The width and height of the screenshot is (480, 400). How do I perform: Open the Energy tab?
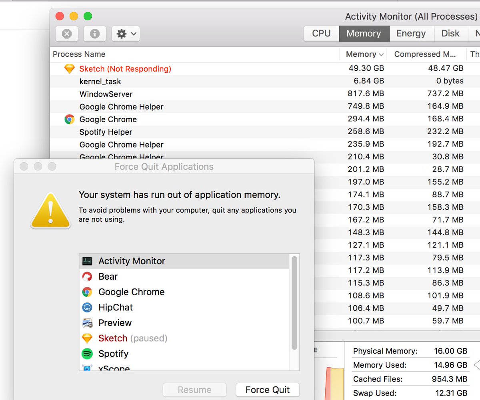pos(411,34)
